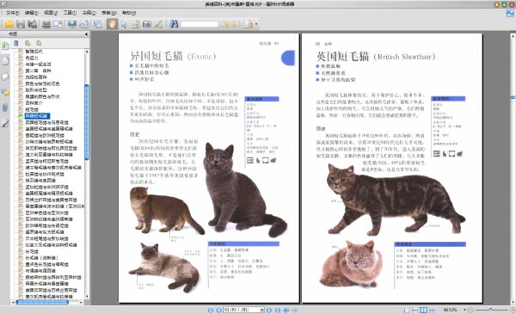Enter full screen with the monitor icon
This screenshot has width=516, height=314.
pos(71,24)
